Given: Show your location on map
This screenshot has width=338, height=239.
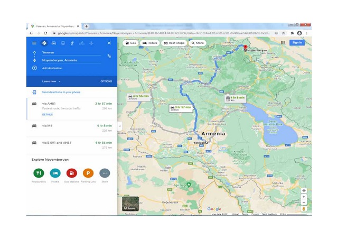Looking at the screenshot, I should [304, 191].
